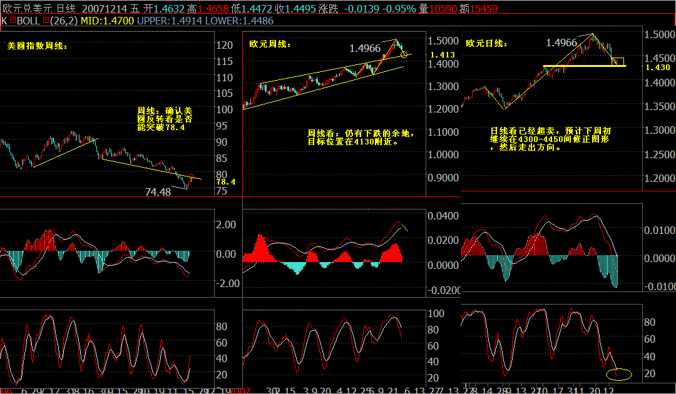Select the 欧元周线 panel label
Image resolution: width=676 pixels, height=394 pixels.
pyautogui.click(x=270, y=44)
